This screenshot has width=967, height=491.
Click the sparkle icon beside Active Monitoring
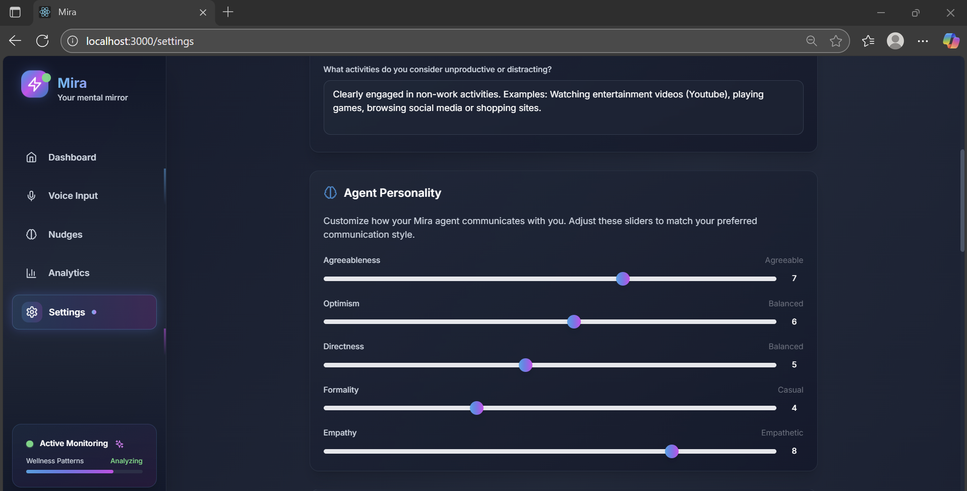[x=119, y=444]
